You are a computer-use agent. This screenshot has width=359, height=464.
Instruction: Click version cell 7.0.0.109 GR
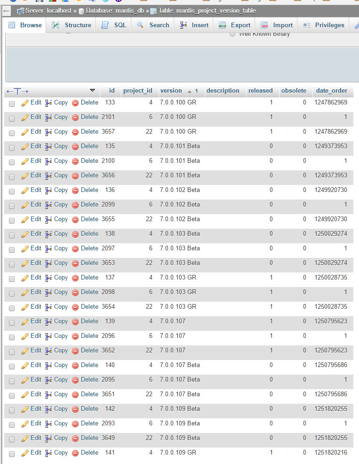tap(178, 452)
